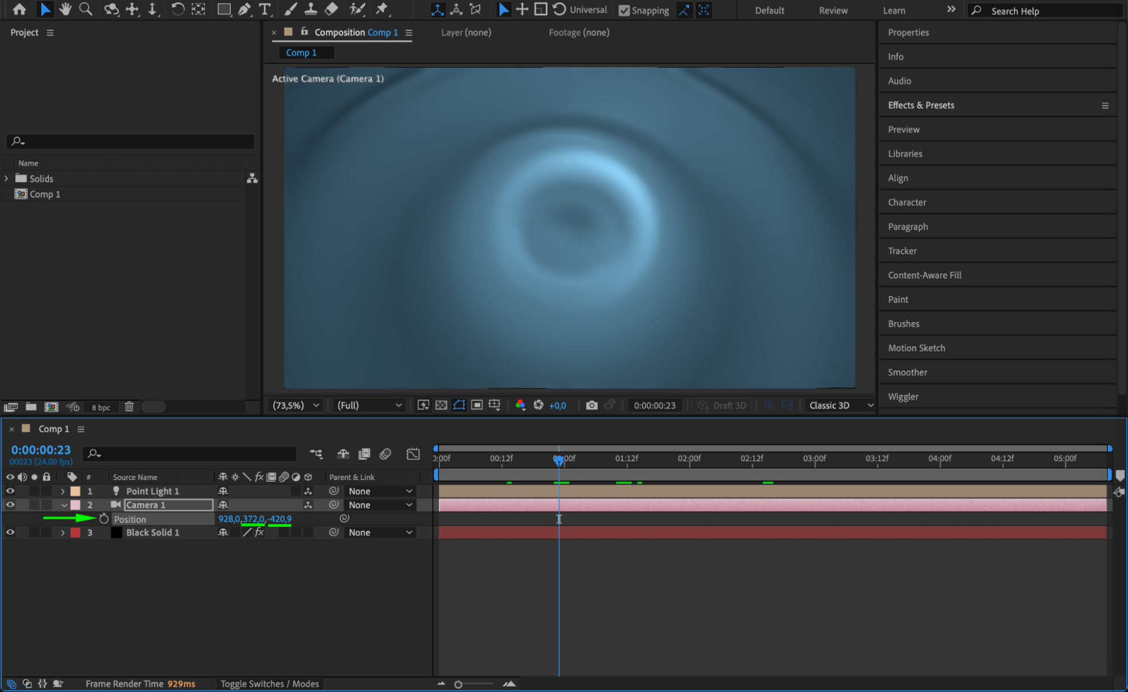Image resolution: width=1128 pixels, height=692 pixels.
Task: Select the Type tool
Action: 265,9
